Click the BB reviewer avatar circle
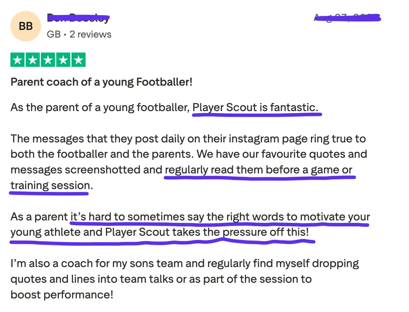This screenshot has width=409, height=312. (26, 26)
